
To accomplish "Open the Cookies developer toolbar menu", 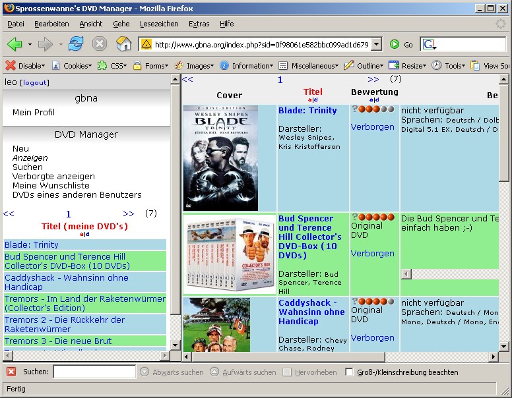I will click(x=72, y=66).
